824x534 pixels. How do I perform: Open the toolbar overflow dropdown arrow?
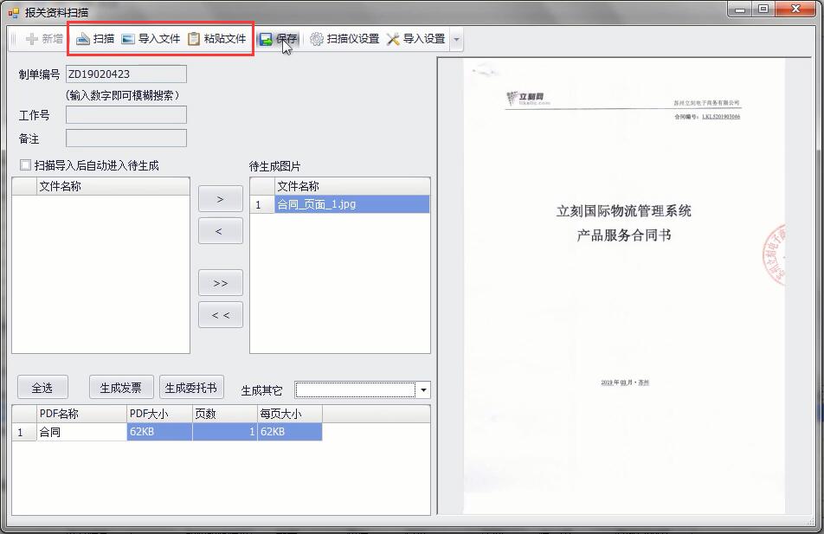tap(457, 39)
